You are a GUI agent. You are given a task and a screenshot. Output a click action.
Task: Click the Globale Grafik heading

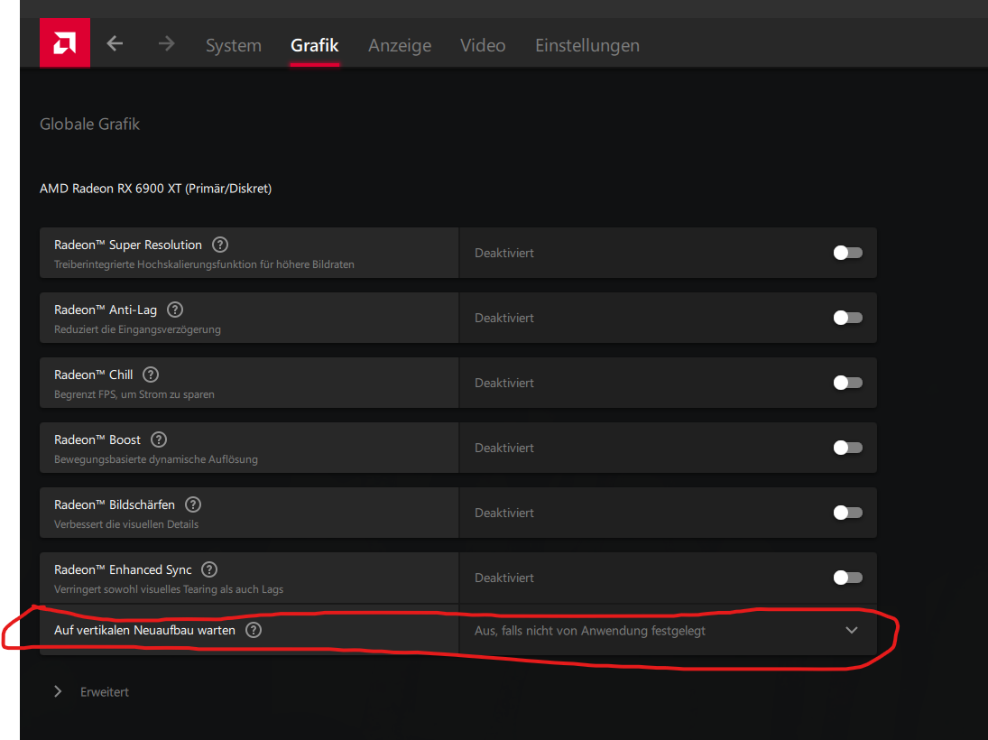point(89,125)
